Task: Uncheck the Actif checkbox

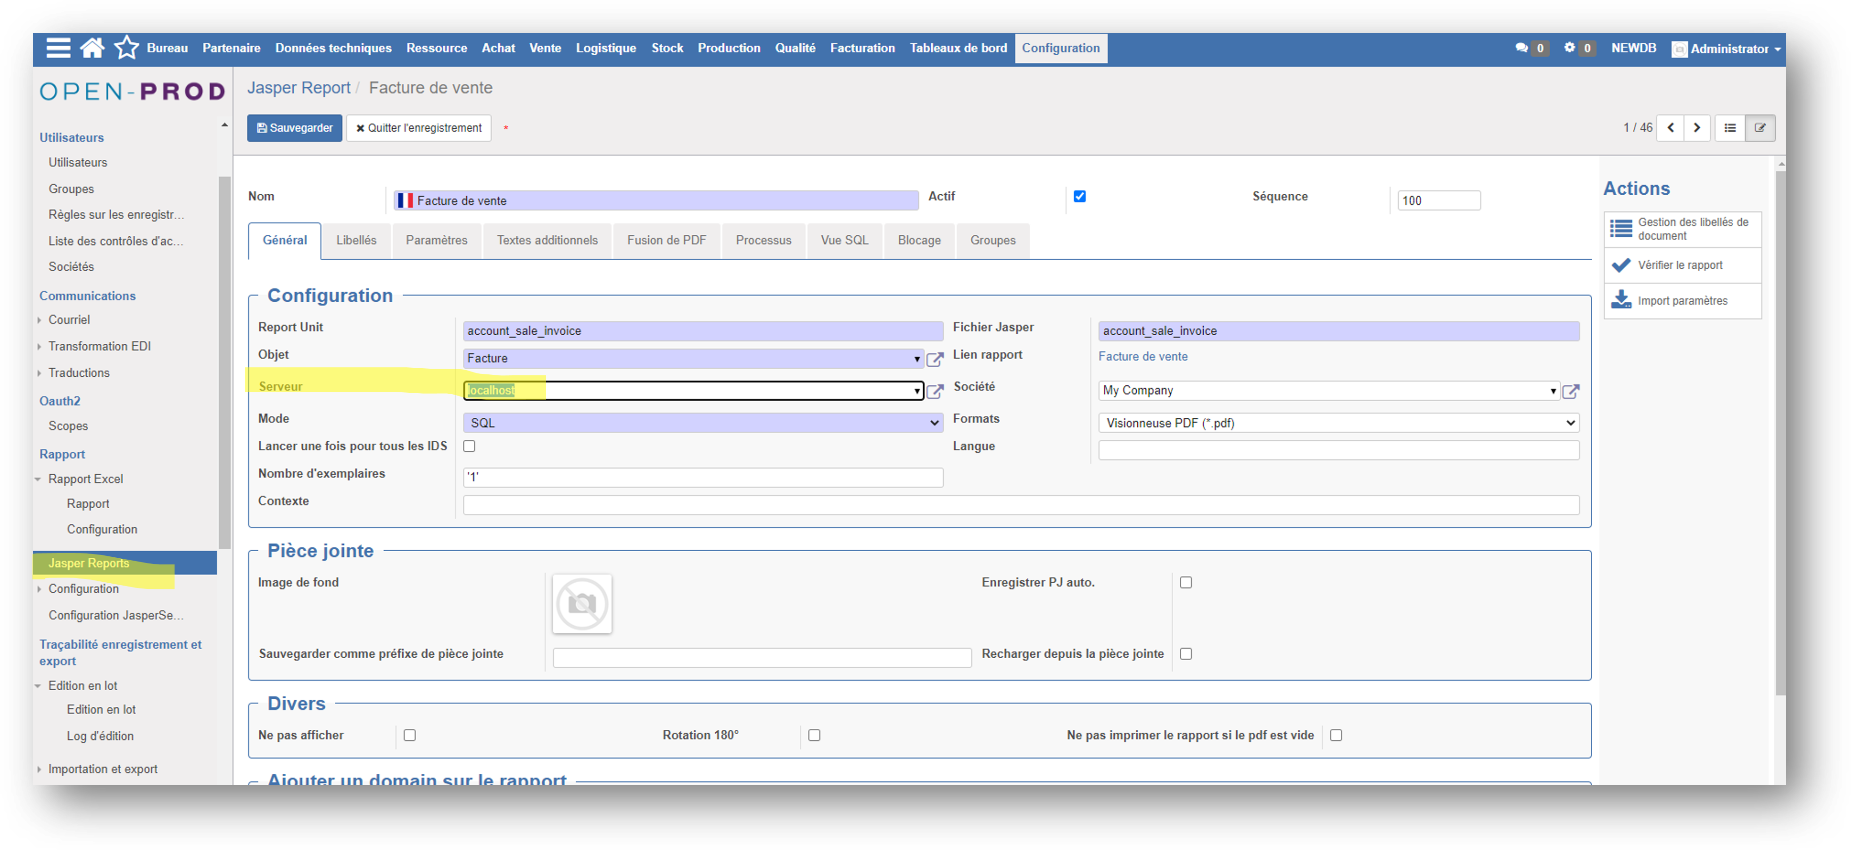Action: coord(1079,196)
